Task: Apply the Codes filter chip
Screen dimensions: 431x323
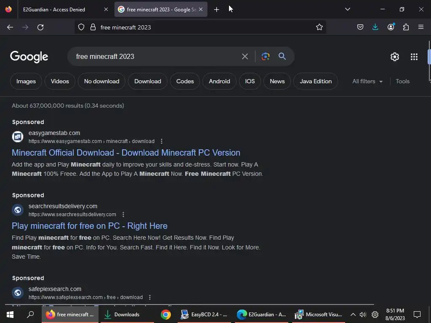Action: pos(185,81)
